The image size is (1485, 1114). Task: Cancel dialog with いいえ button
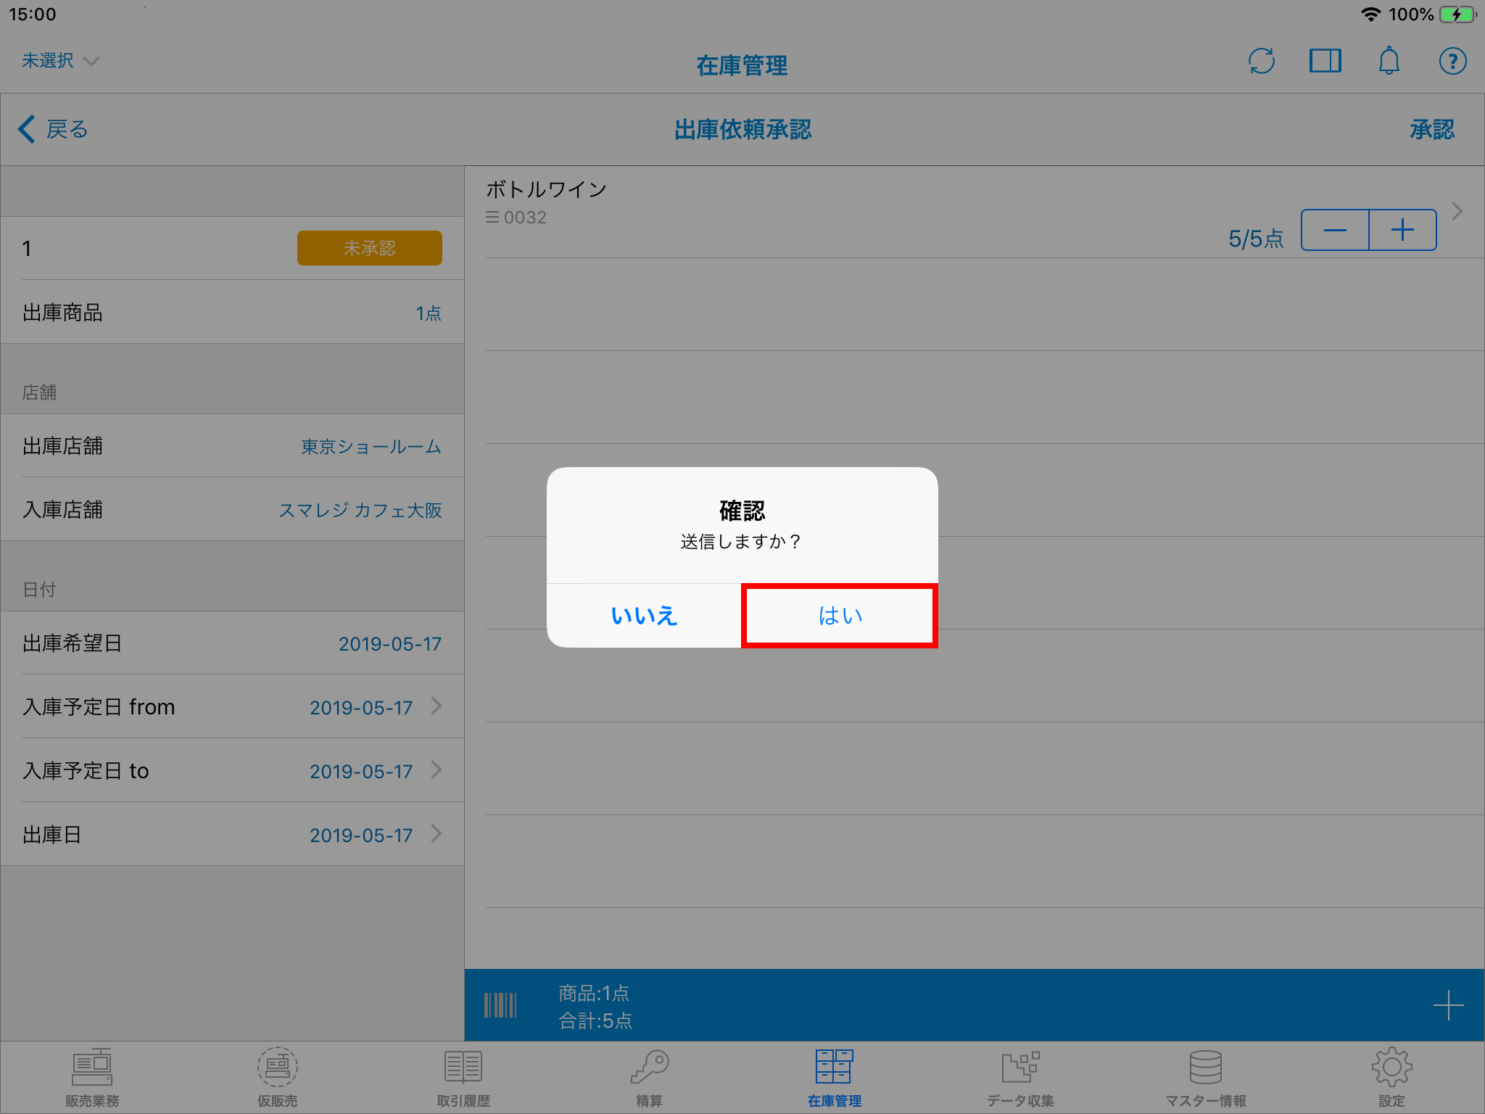click(x=644, y=616)
